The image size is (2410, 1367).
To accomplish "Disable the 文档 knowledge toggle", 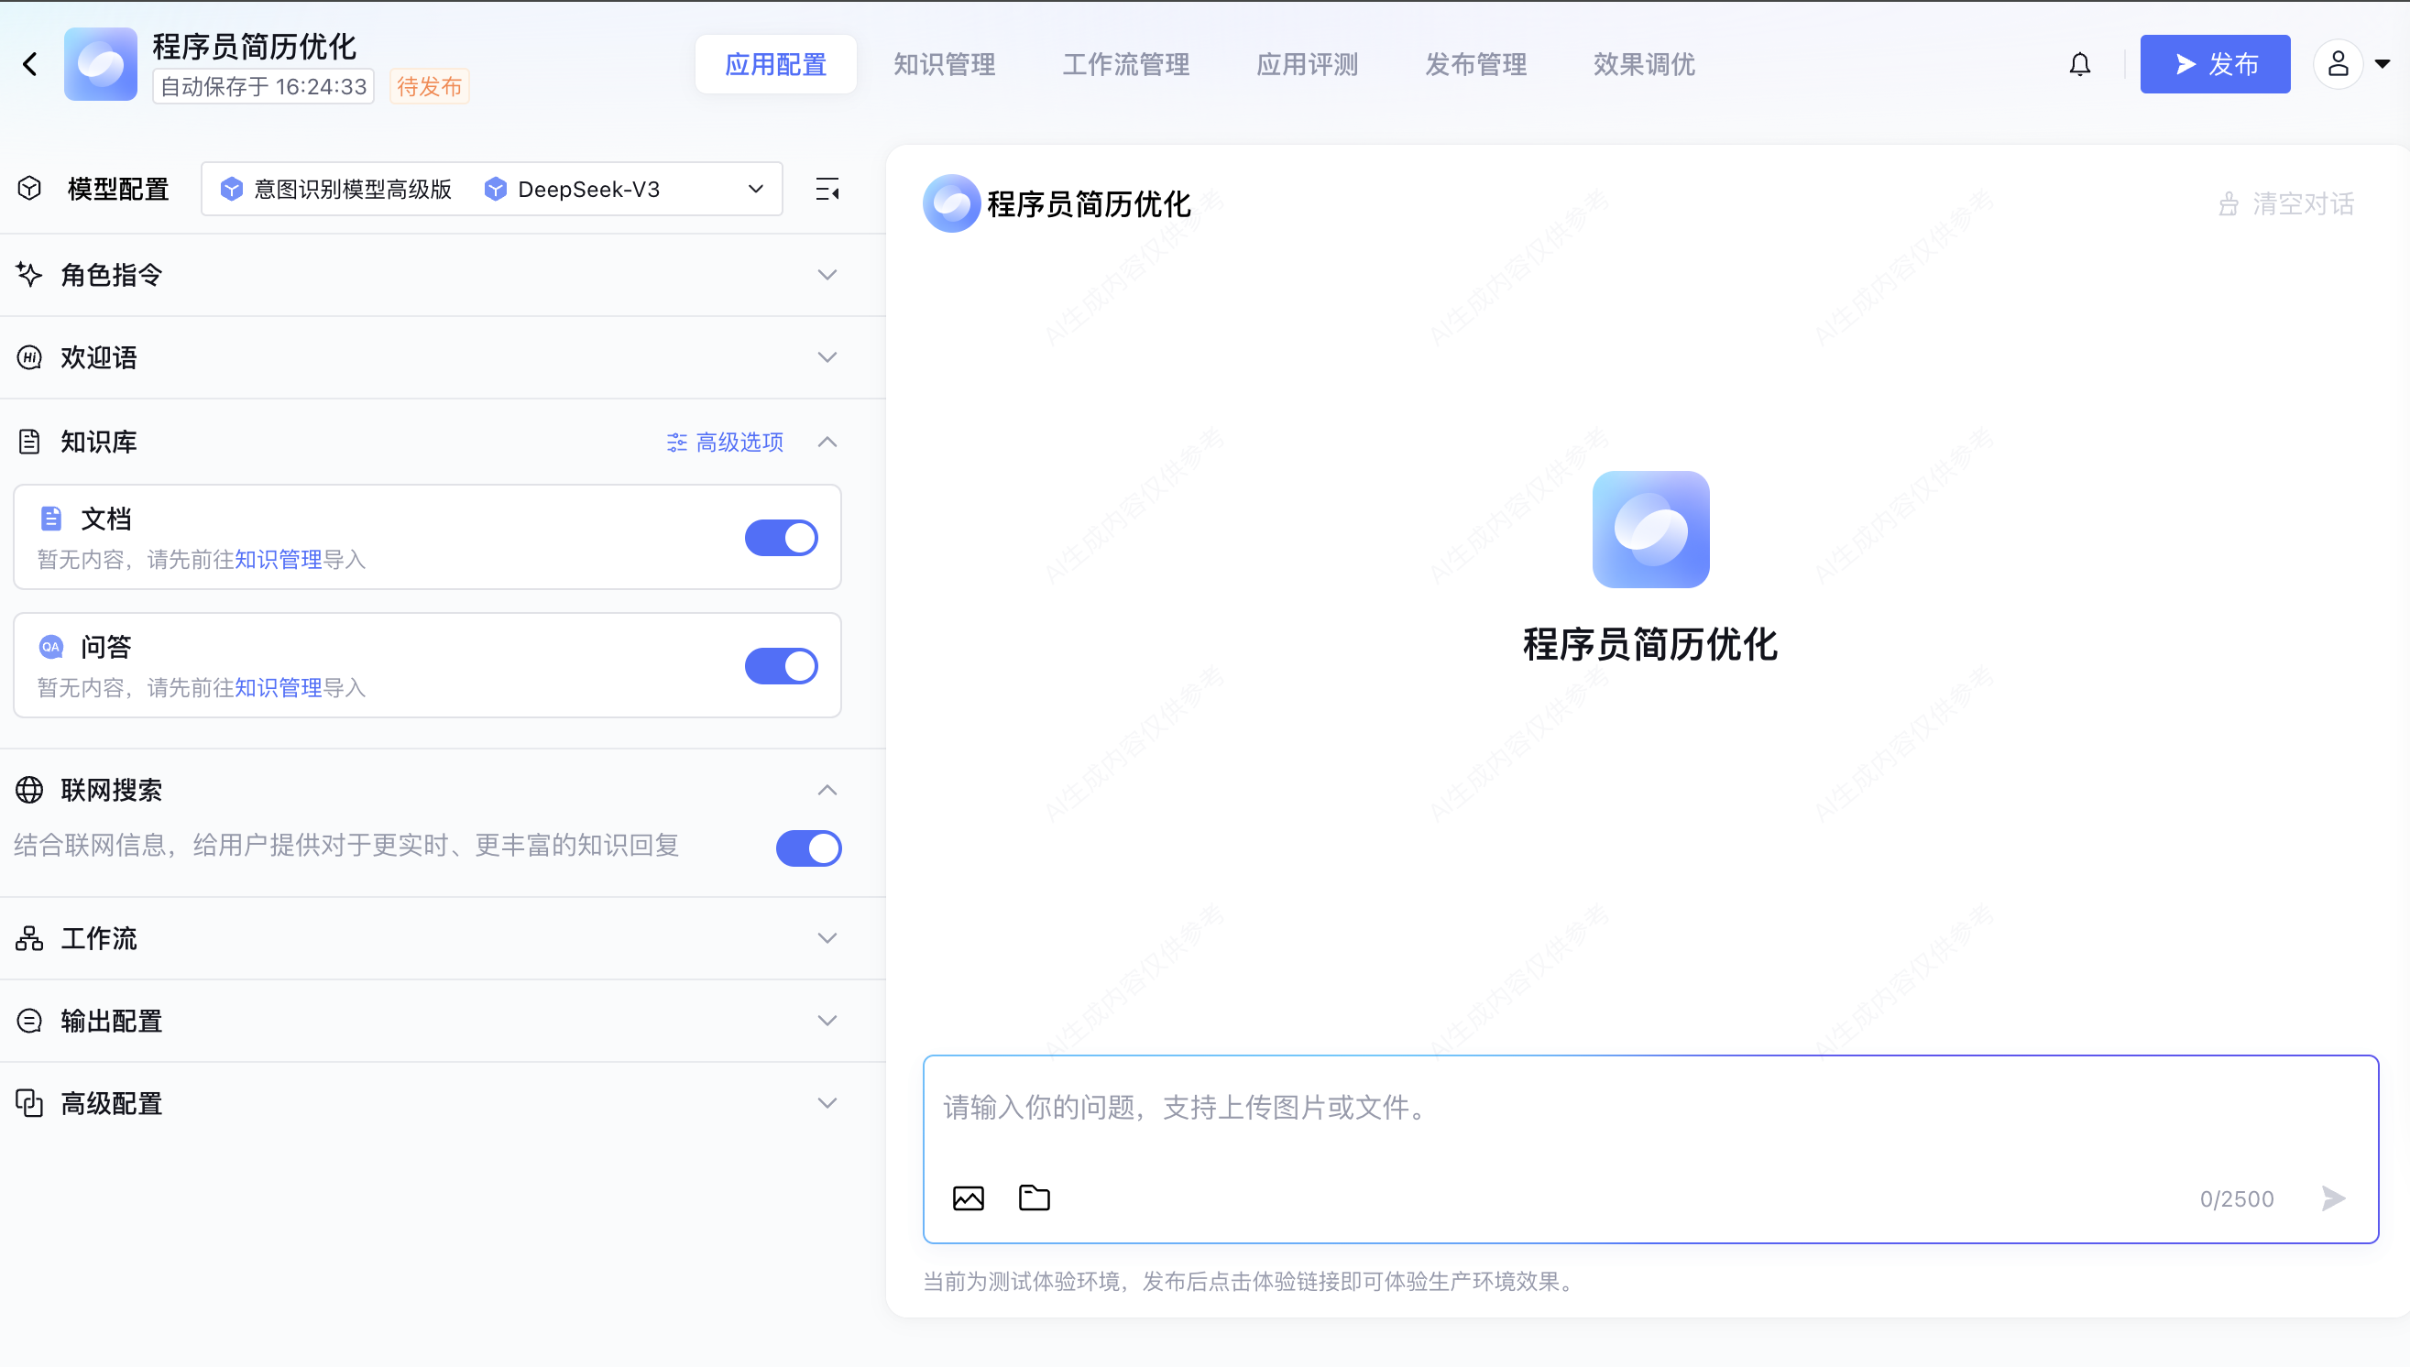I will tap(781, 538).
